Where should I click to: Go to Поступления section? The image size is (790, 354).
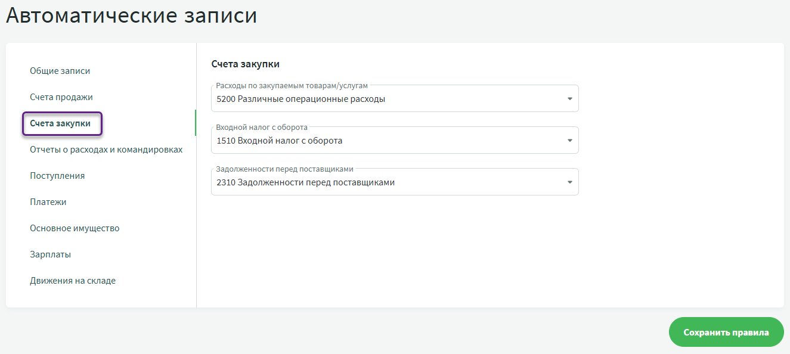coord(57,176)
